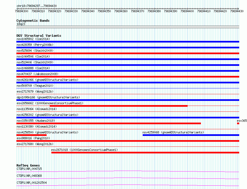Select the nsv1066888 (Coe2014) label
Viewport: 247px width, 189px height.
coord(33,68)
